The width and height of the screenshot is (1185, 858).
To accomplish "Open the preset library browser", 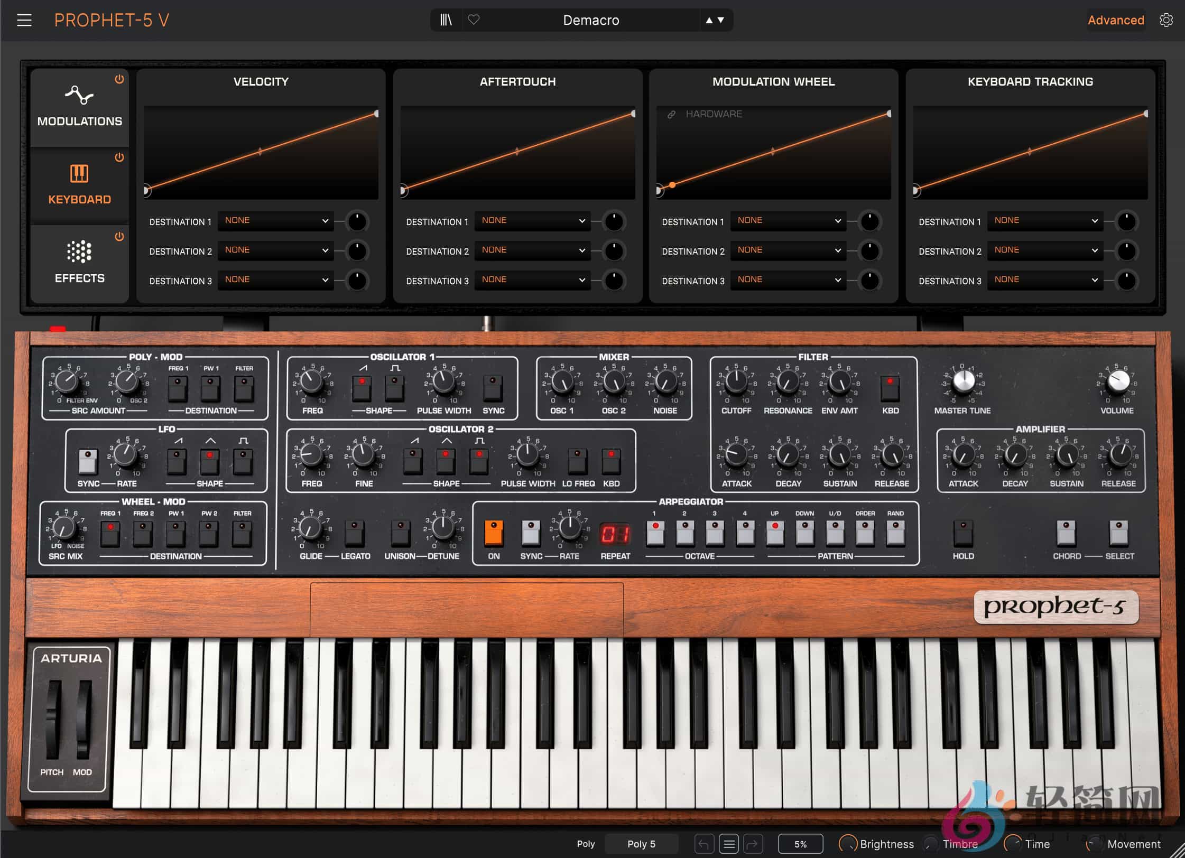I will point(446,20).
